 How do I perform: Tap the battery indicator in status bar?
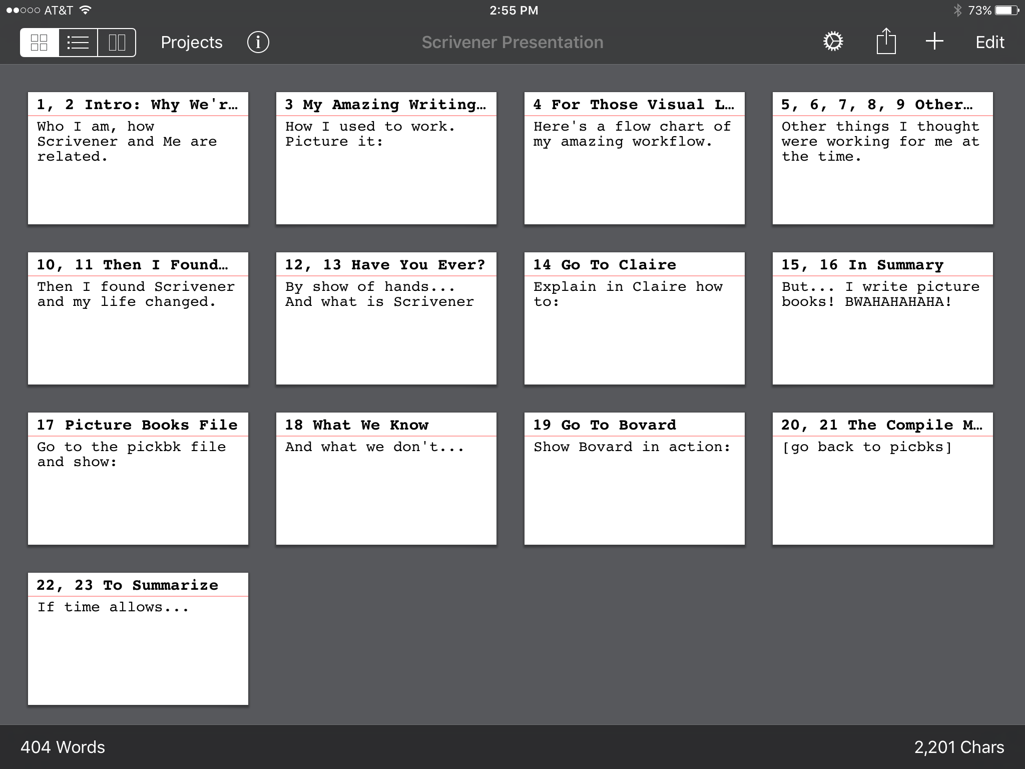tap(1006, 10)
